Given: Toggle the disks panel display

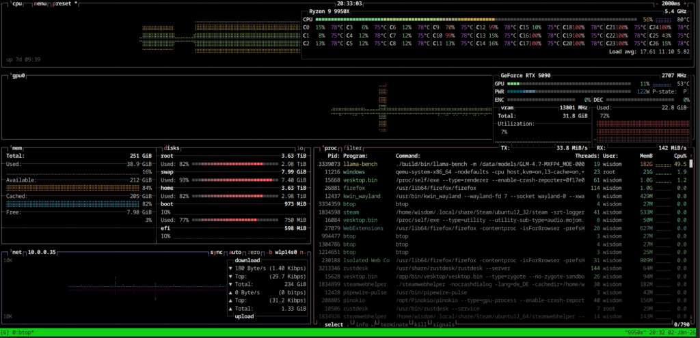Looking at the screenshot, I should point(173,147).
